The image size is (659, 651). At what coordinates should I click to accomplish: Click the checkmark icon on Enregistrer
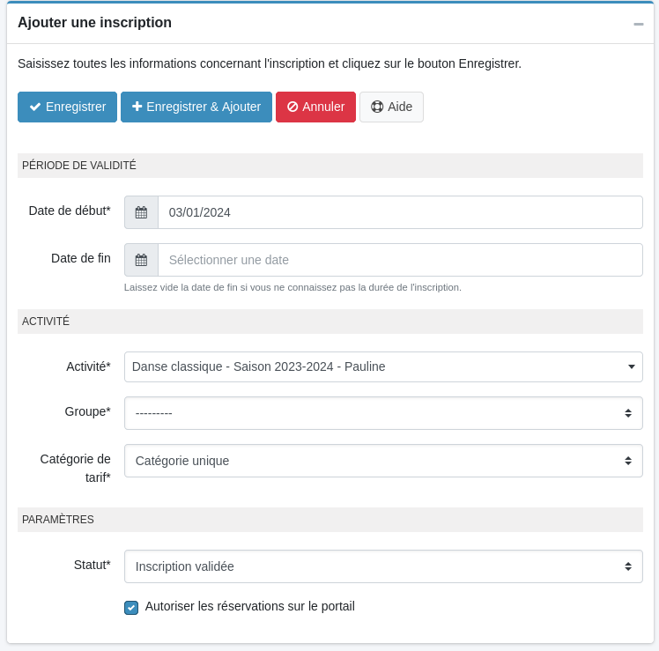tap(35, 107)
